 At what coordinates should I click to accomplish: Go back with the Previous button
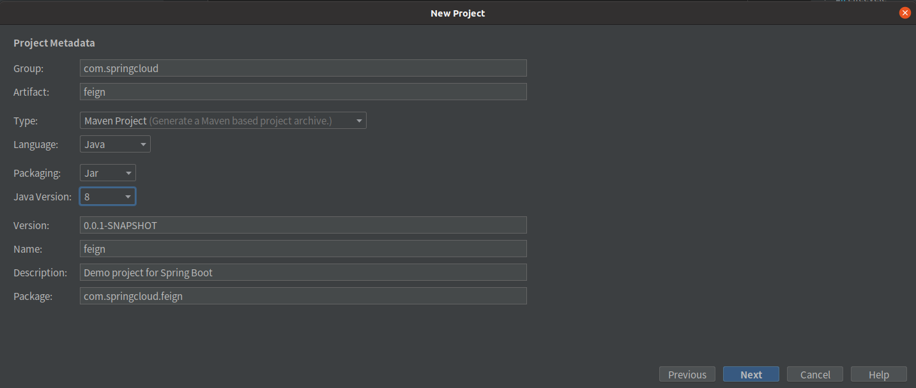coord(687,375)
